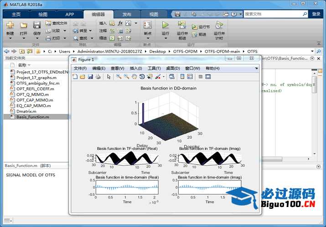Open 编辑(E) menu in Figure 1
326x227 pixels.
[99, 69]
